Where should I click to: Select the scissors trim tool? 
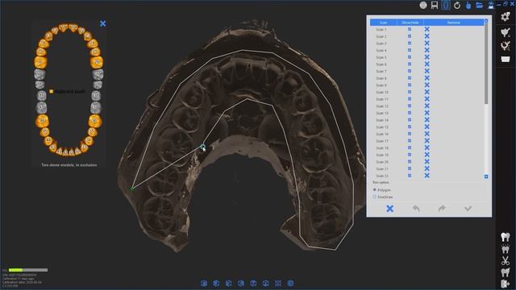click(x=506, y=261)
